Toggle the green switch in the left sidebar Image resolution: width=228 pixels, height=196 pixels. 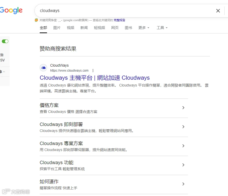pyautogui.click(x=5, y=41)
